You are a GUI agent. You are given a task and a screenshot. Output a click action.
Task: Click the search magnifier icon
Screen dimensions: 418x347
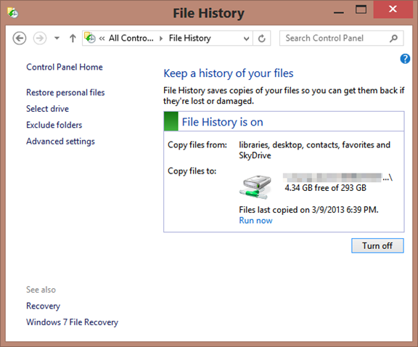coord(393,38)
